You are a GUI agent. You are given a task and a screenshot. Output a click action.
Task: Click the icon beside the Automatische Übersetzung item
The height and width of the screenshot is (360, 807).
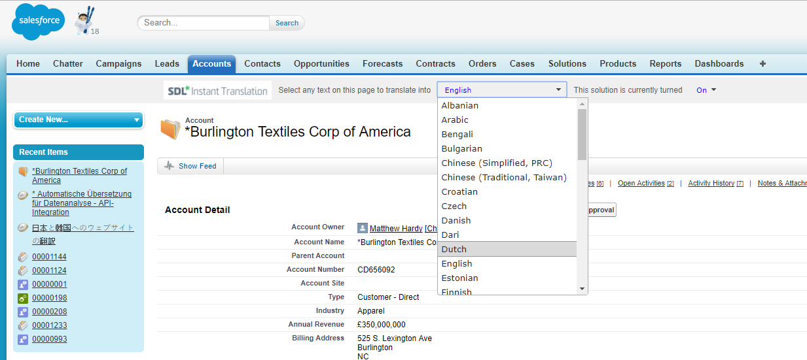23,195
